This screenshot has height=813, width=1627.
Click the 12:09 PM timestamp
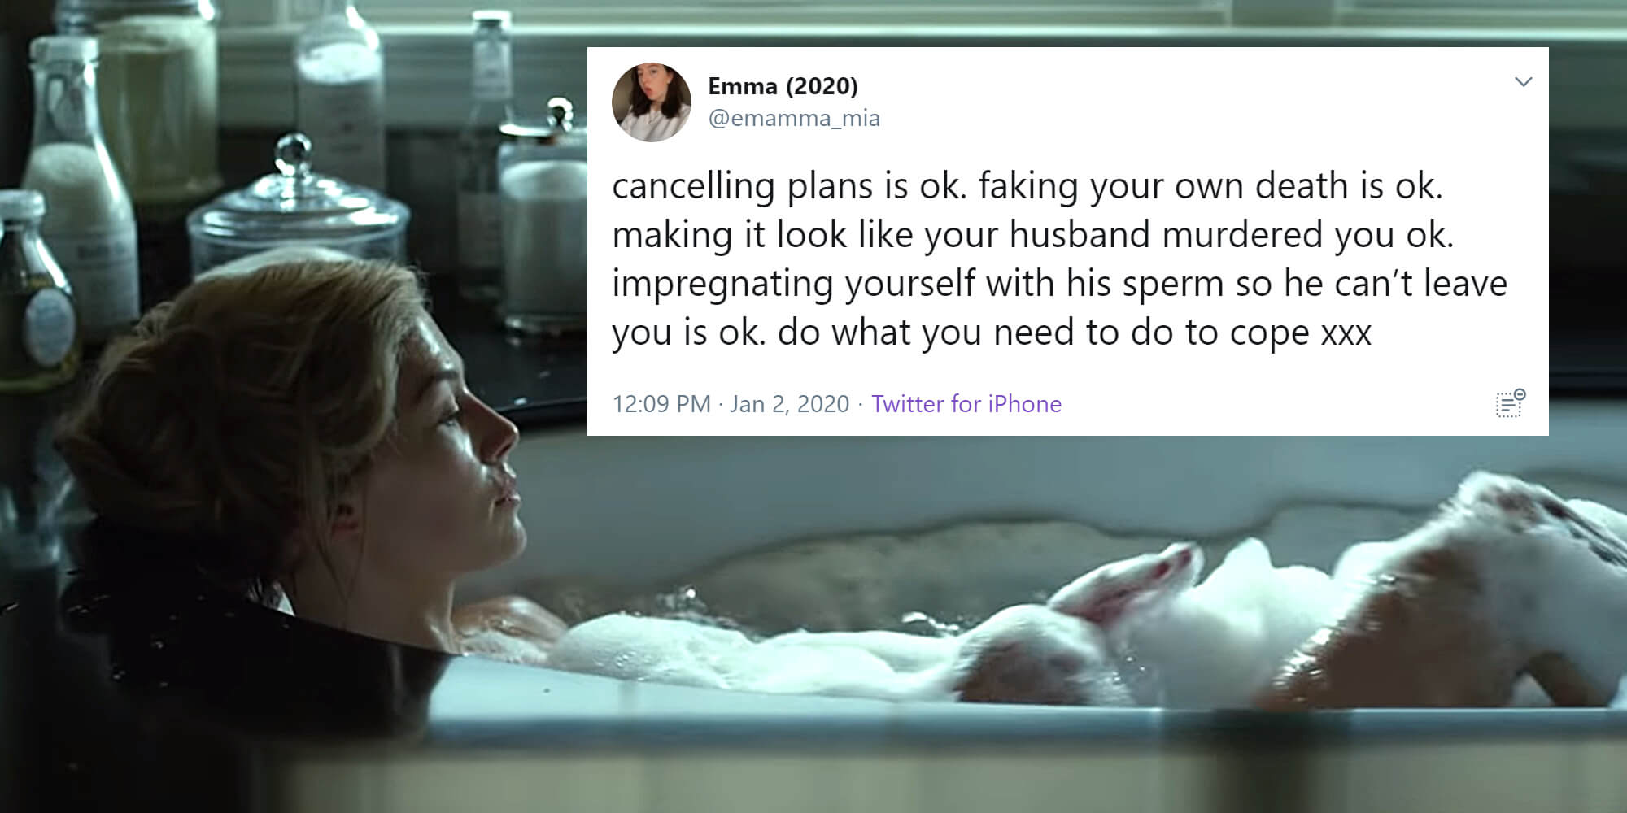click(661, 404)
